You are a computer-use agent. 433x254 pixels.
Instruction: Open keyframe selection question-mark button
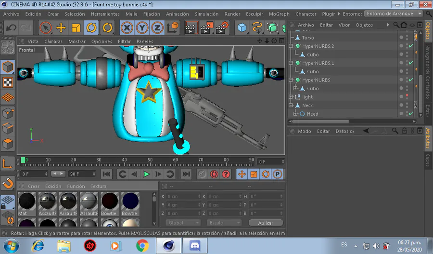click(226, 174)
